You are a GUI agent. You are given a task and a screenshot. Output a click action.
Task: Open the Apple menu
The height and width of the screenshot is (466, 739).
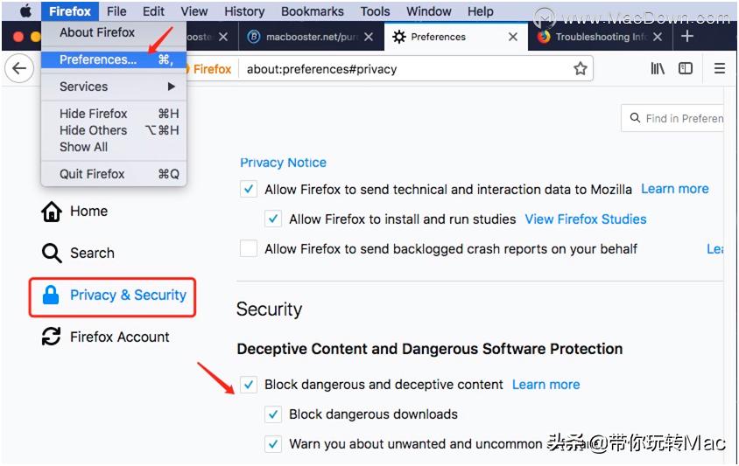point(25,11)
